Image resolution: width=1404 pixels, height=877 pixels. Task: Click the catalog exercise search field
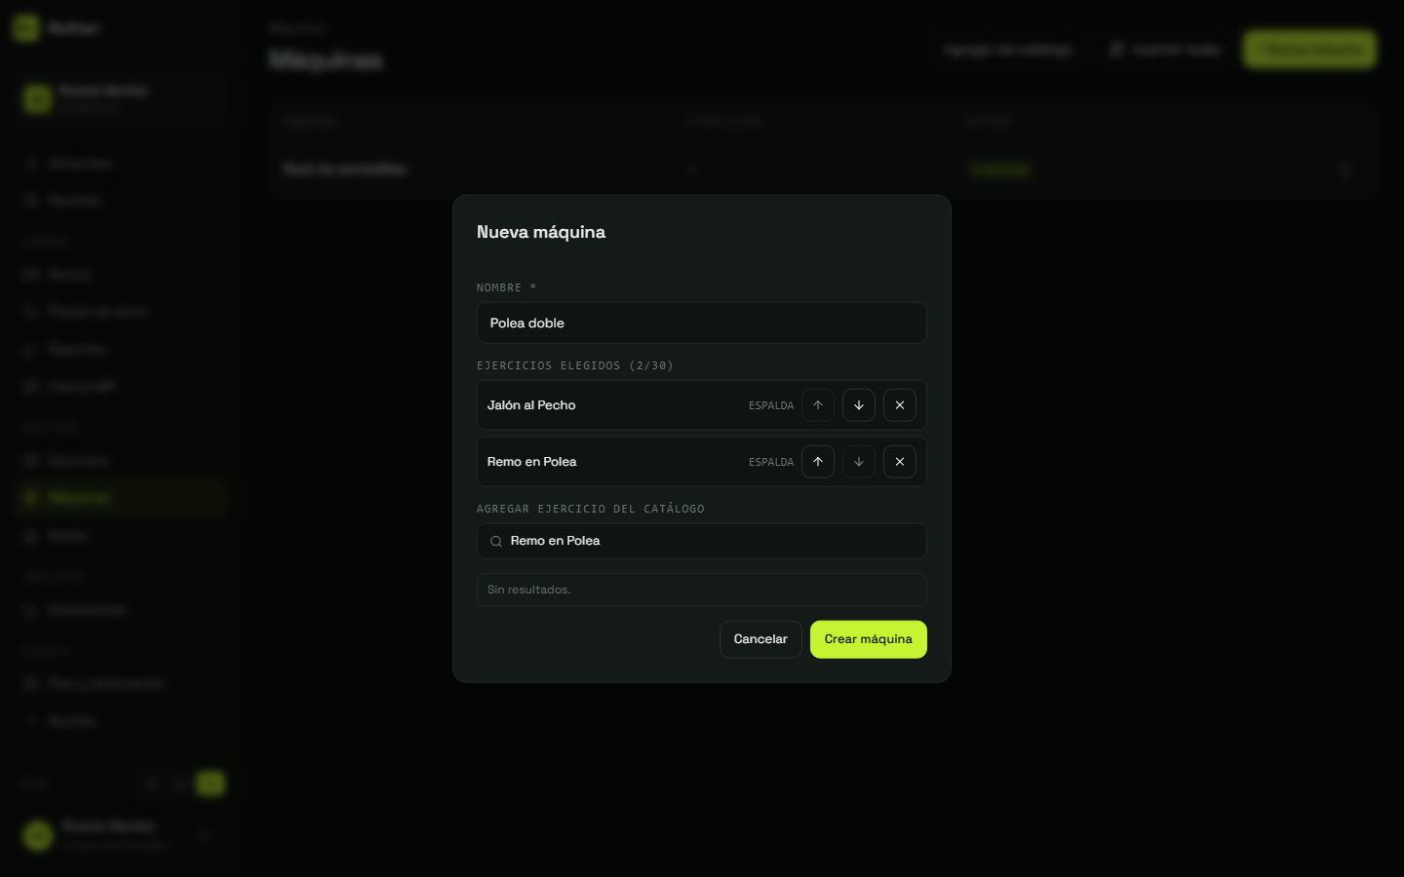click(x=701, y=541)
